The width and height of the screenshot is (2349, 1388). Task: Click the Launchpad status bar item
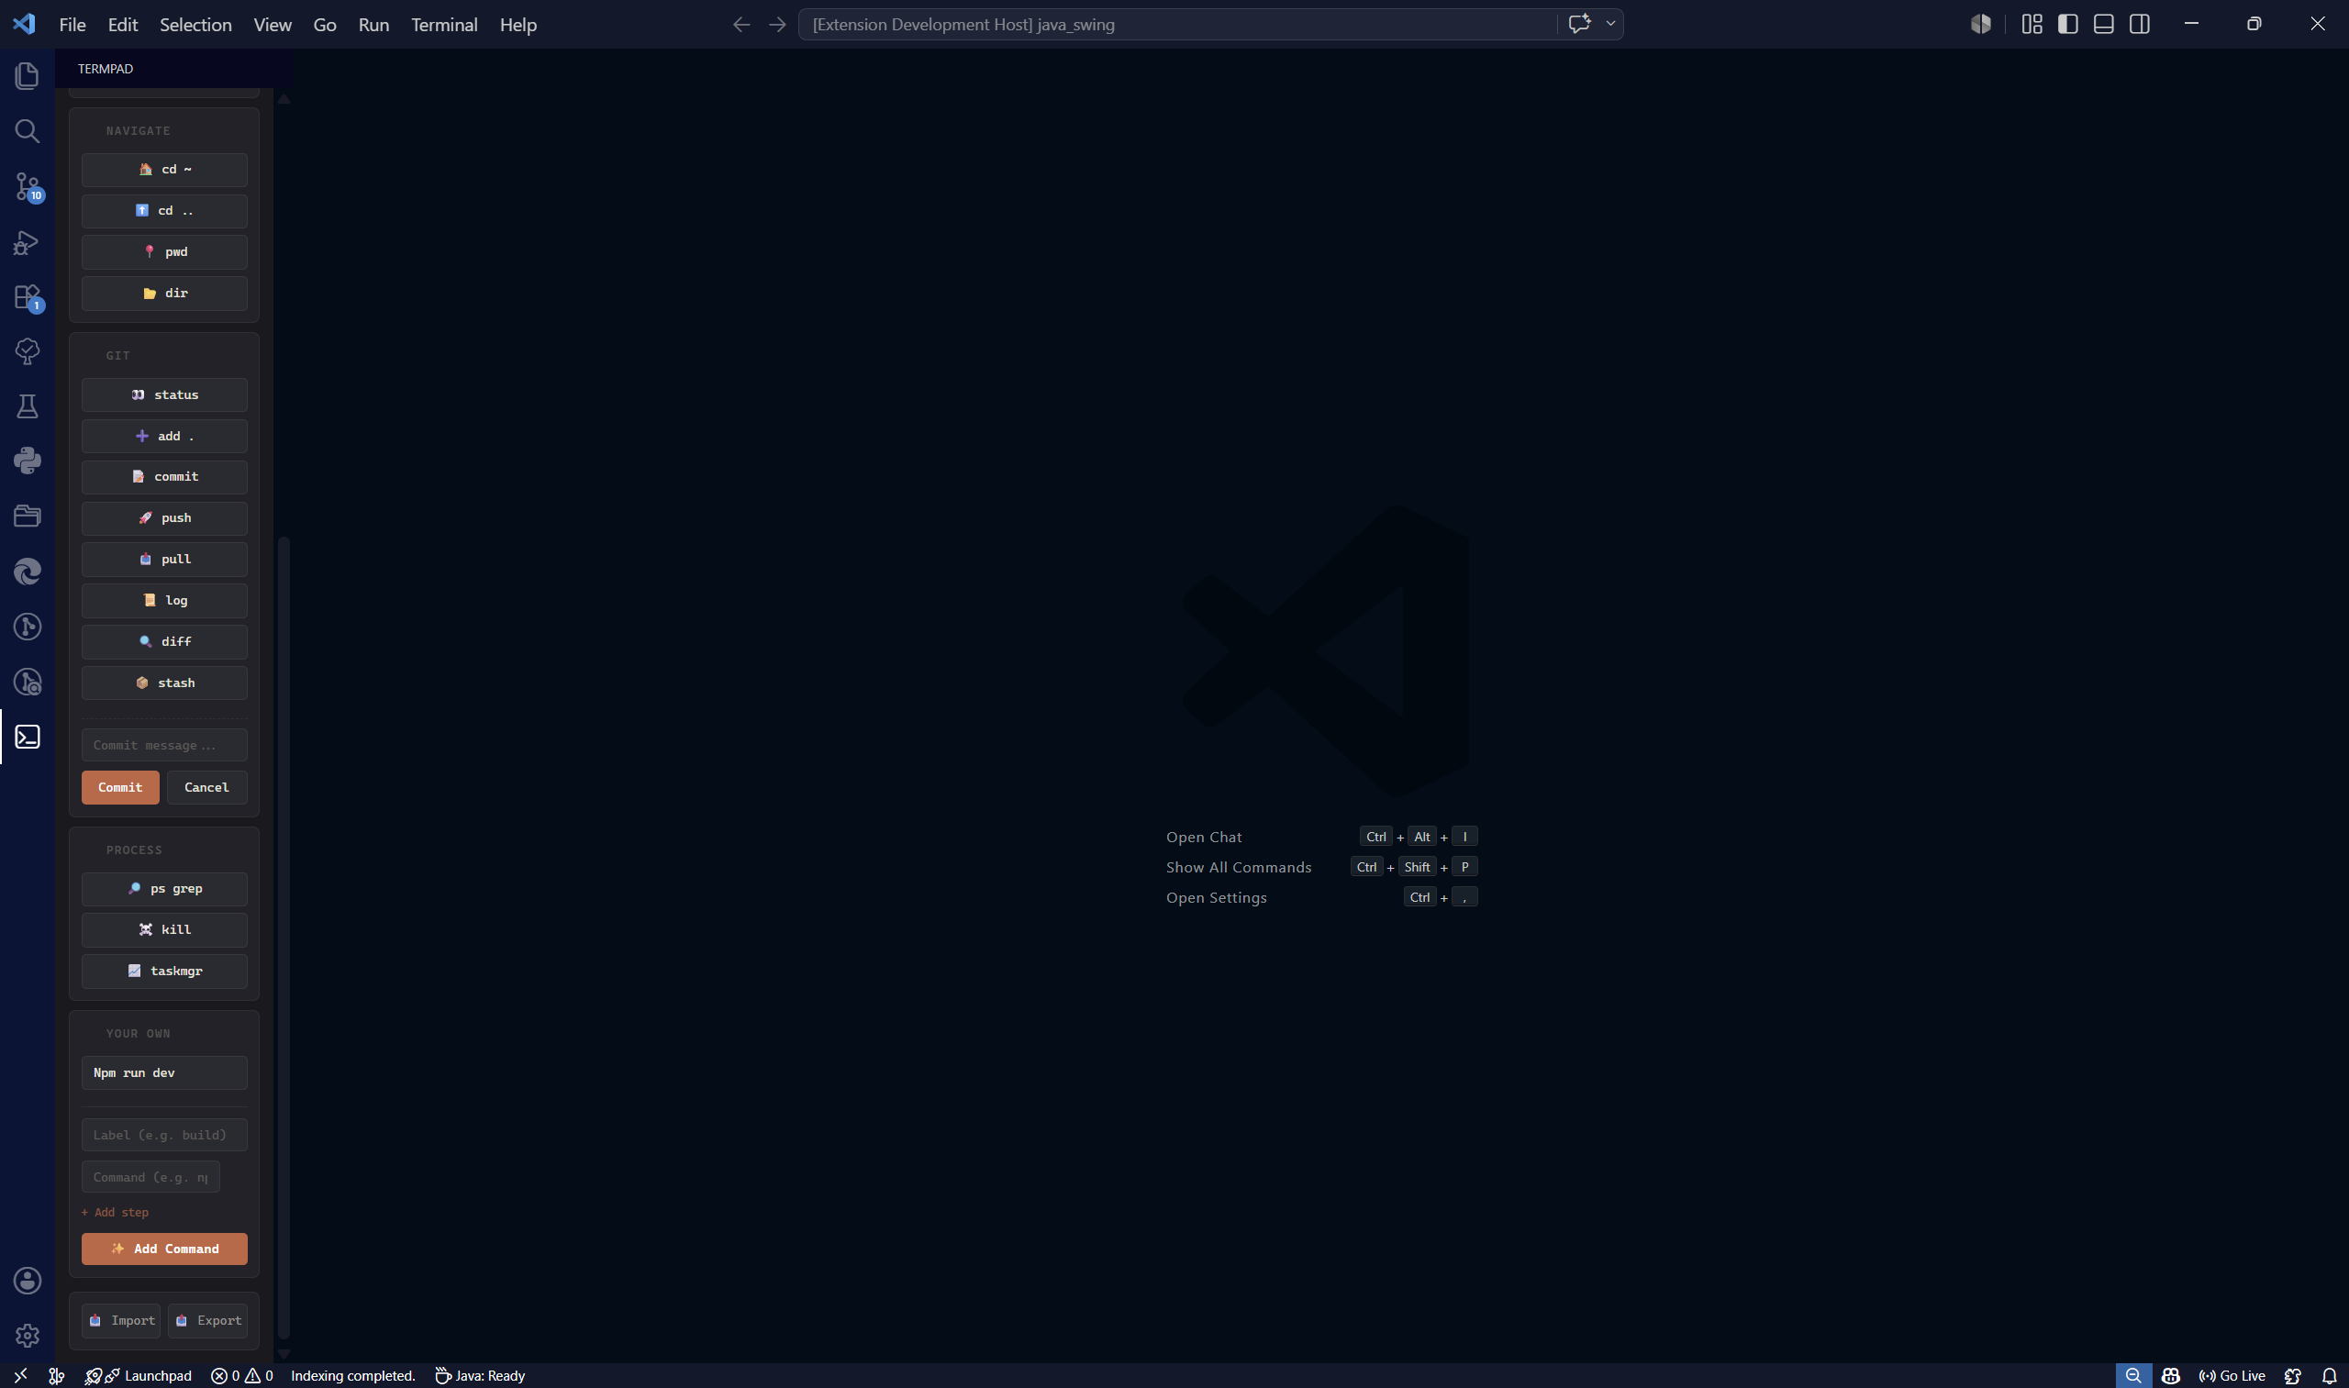(139, 1376)
